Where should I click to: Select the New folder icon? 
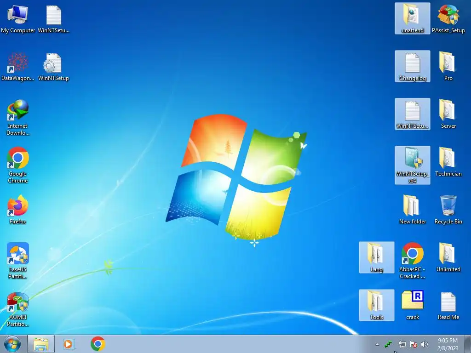tap(412, 210)
